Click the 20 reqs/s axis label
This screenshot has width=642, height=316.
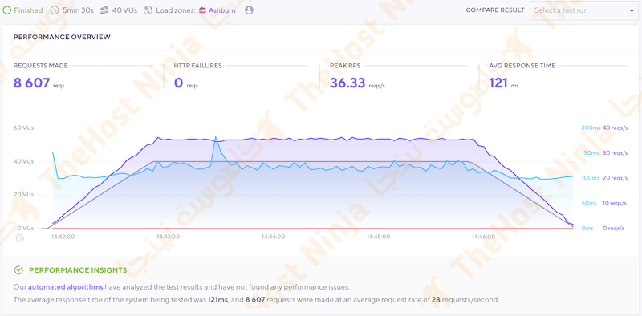tap(616, 178)
